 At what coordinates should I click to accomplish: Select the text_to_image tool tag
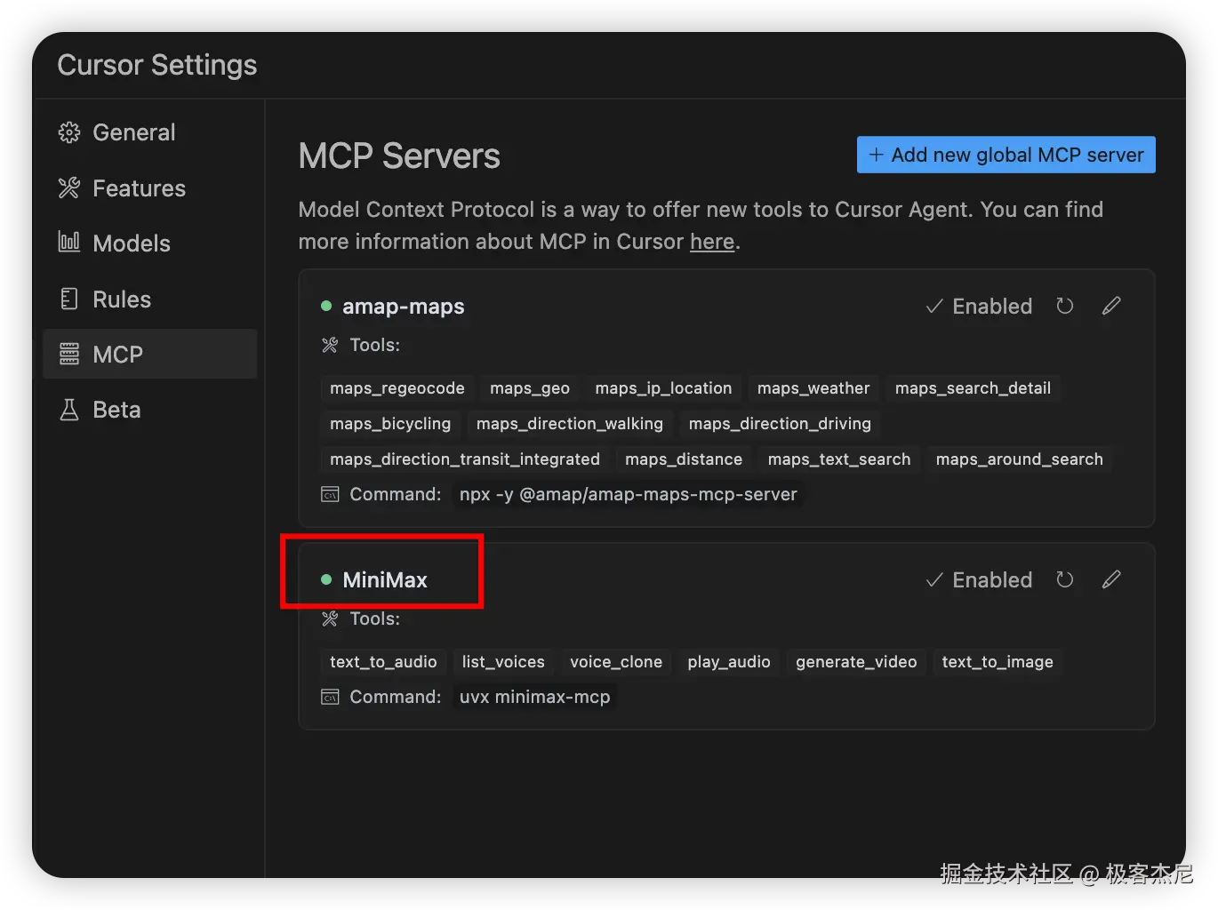[998, 662]
